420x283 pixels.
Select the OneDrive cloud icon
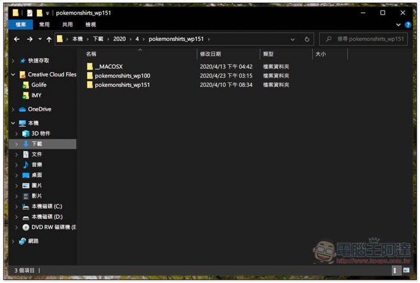[x=23, y=110]
